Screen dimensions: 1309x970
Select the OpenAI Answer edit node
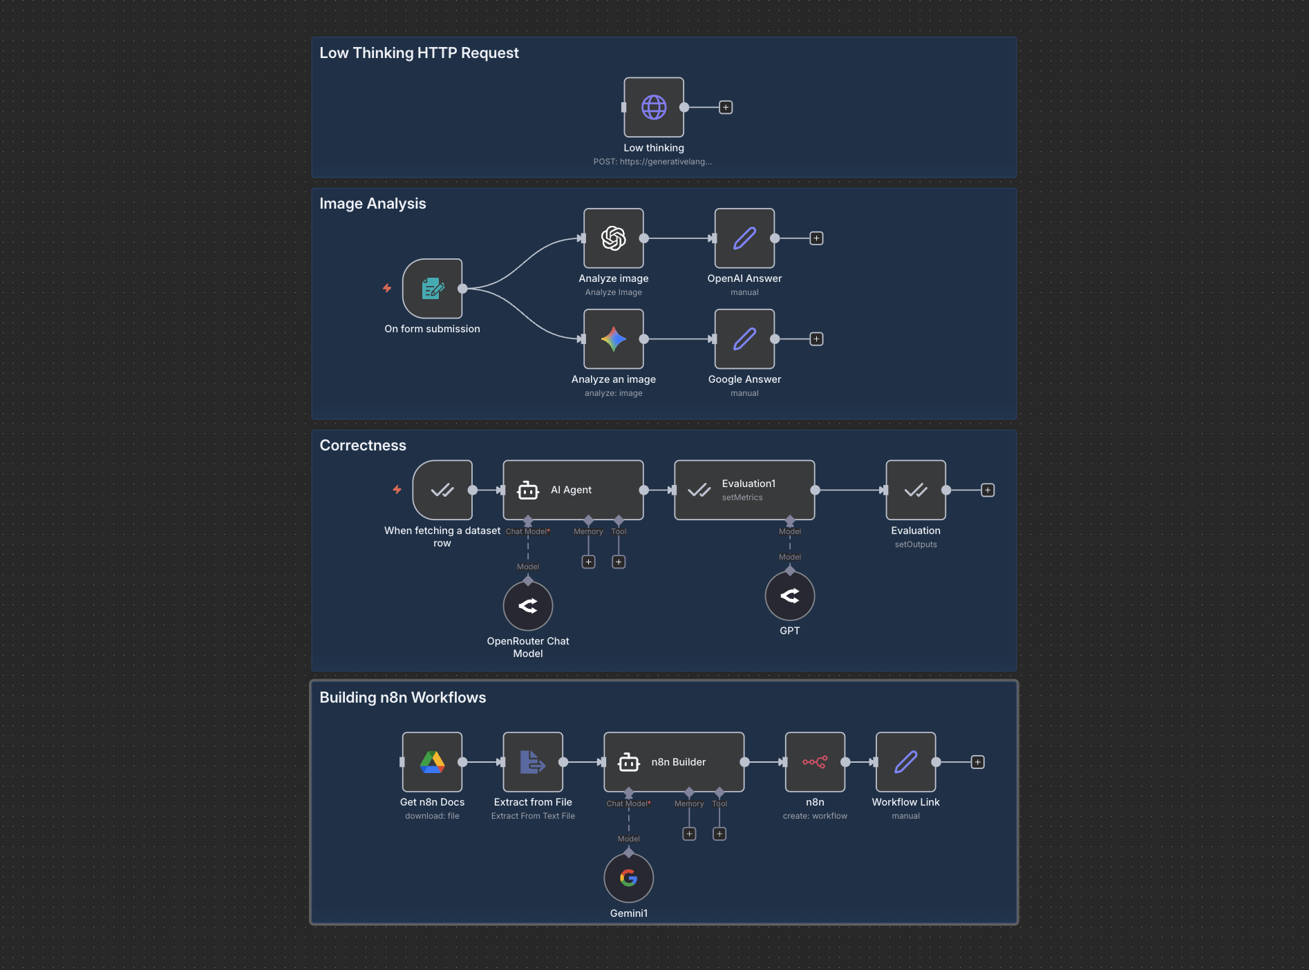744,238
